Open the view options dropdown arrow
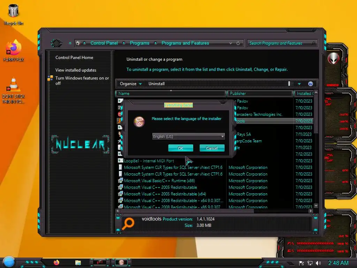The width and height of the screenshot is (357, 268). pyautogui.click(x=299, y=84)
